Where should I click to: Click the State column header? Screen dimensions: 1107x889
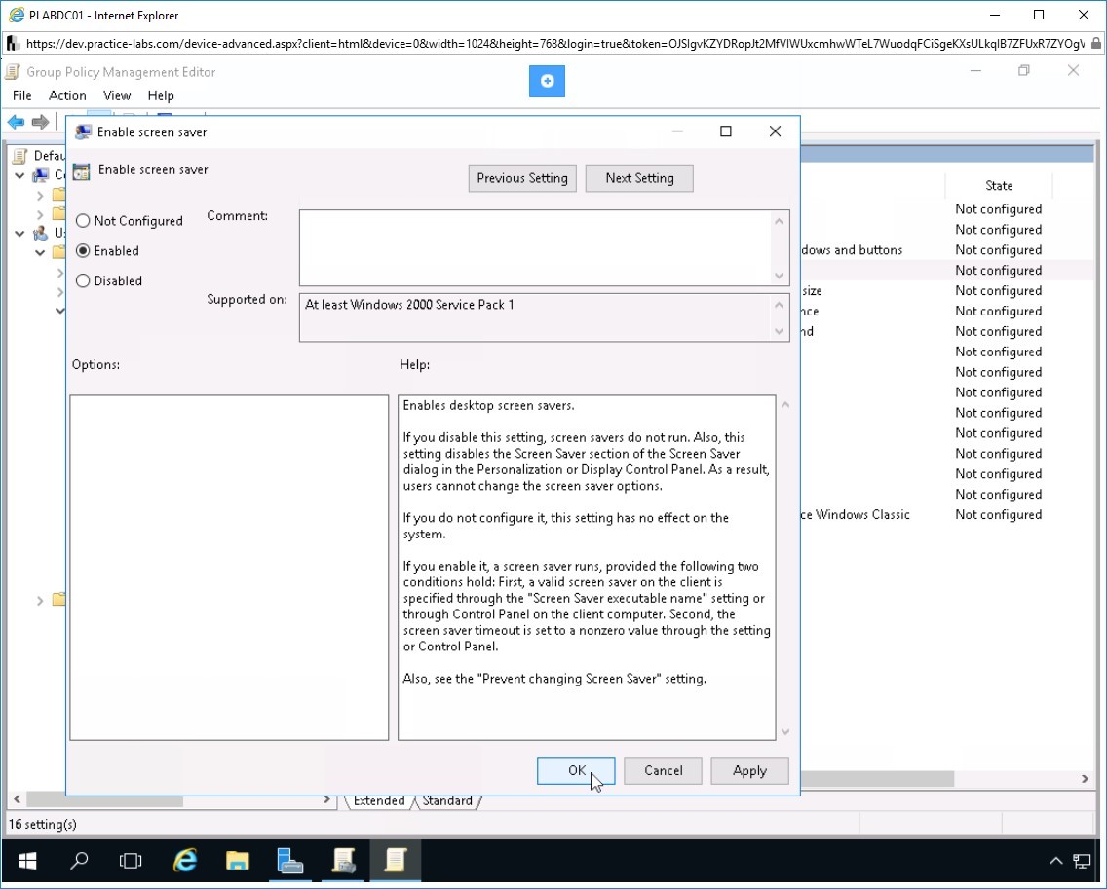pos(998,186)
